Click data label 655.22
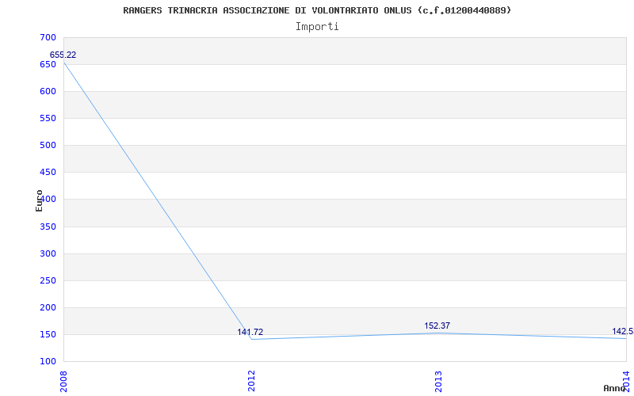634x396 pixels. 63,55
